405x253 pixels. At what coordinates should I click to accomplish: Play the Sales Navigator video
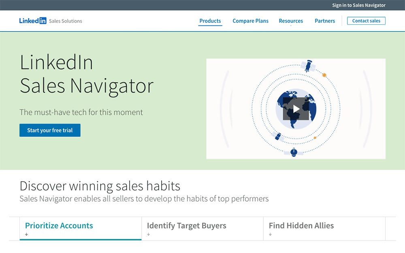click(x=296, y=109)
